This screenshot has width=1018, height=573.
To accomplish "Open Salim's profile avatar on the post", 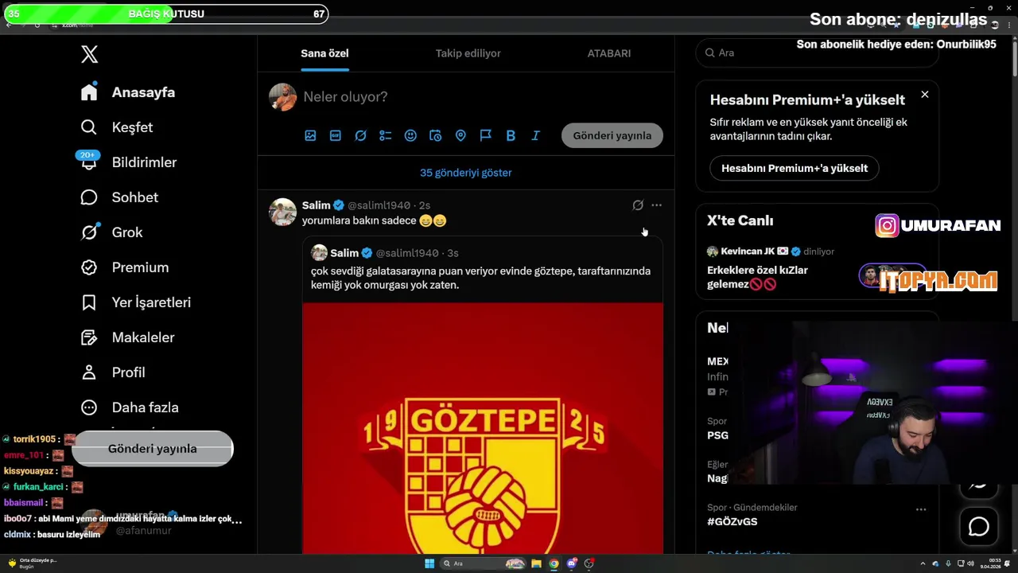I will [282, 212].
